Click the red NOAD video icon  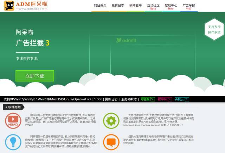point(13,121)
